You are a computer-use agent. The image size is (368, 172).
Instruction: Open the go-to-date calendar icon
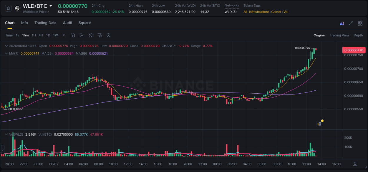[73, 35]
